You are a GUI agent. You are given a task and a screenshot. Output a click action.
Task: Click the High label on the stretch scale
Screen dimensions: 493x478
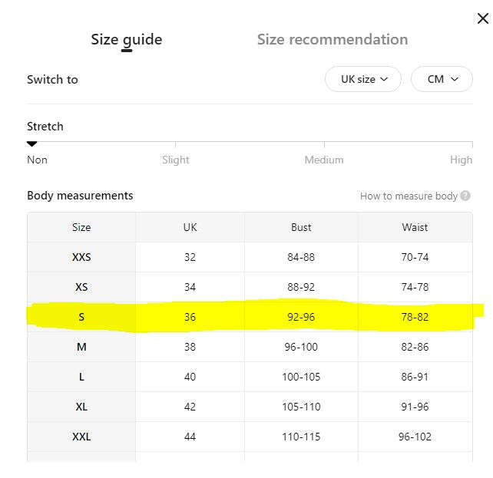point(461,160)
